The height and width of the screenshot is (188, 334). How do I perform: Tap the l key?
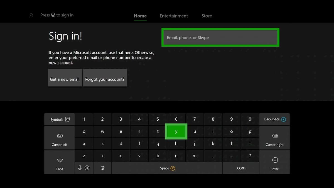pyautogui.click(x=232, y=144)
